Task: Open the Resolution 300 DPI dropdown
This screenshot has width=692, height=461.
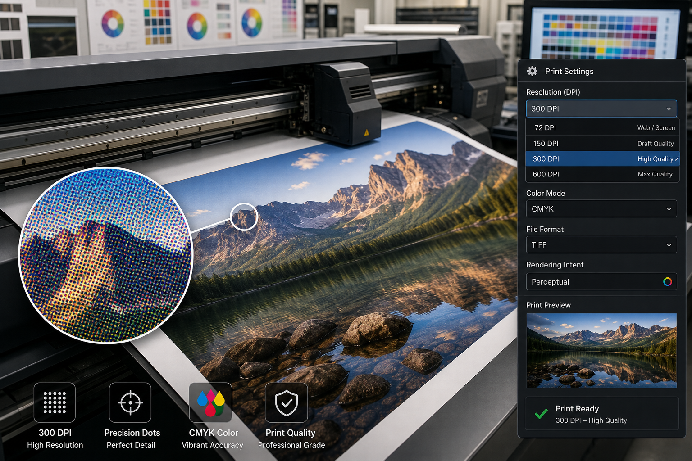Action: pyautogui.click(x=601, y=108)
